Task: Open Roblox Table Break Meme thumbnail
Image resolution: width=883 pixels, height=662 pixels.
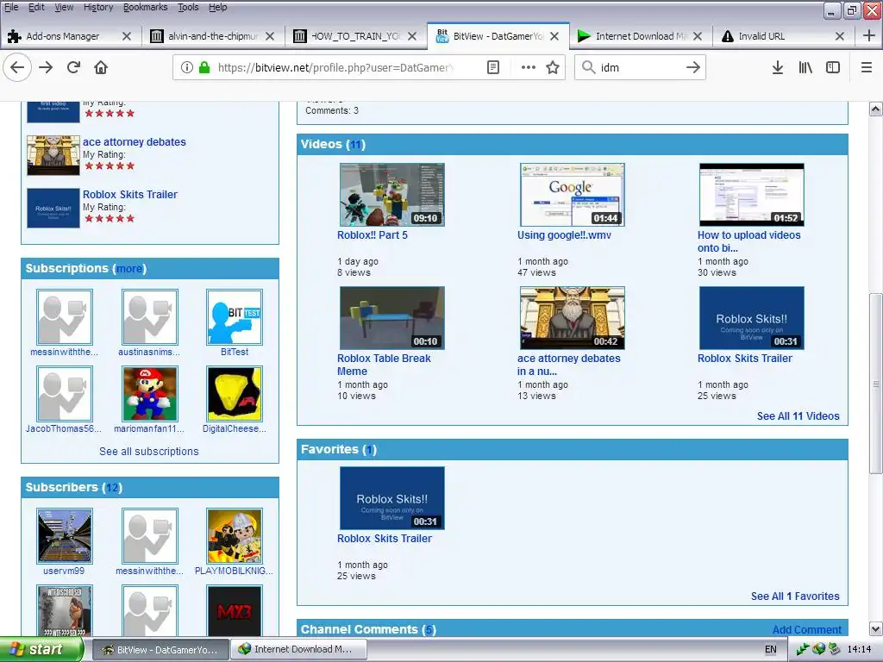Action: click(x=392, y=318)
